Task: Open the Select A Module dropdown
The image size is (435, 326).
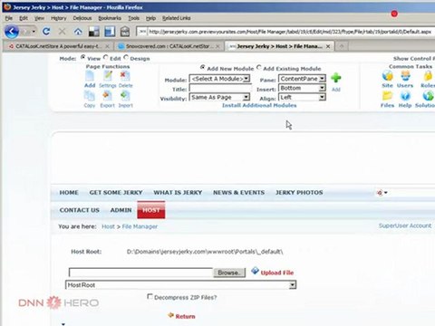Action: point(219,79)
